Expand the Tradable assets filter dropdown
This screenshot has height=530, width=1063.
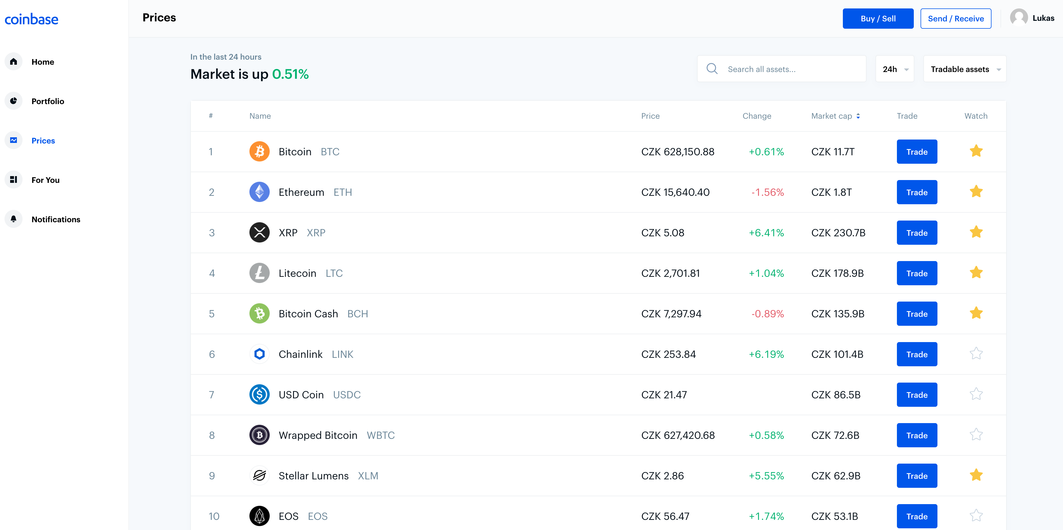pyautogui.click(x=964, y=69)
